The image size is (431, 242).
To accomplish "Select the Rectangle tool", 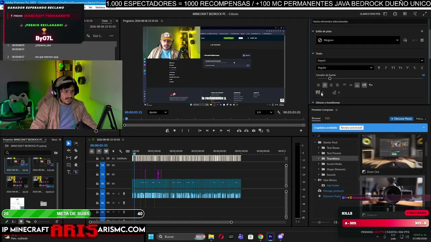I will [69, 165].
